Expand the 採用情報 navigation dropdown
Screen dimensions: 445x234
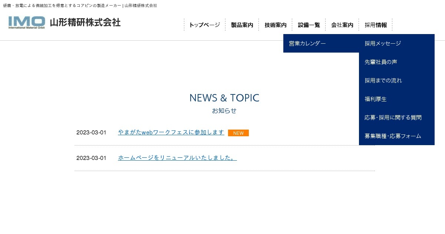[375, 25]
